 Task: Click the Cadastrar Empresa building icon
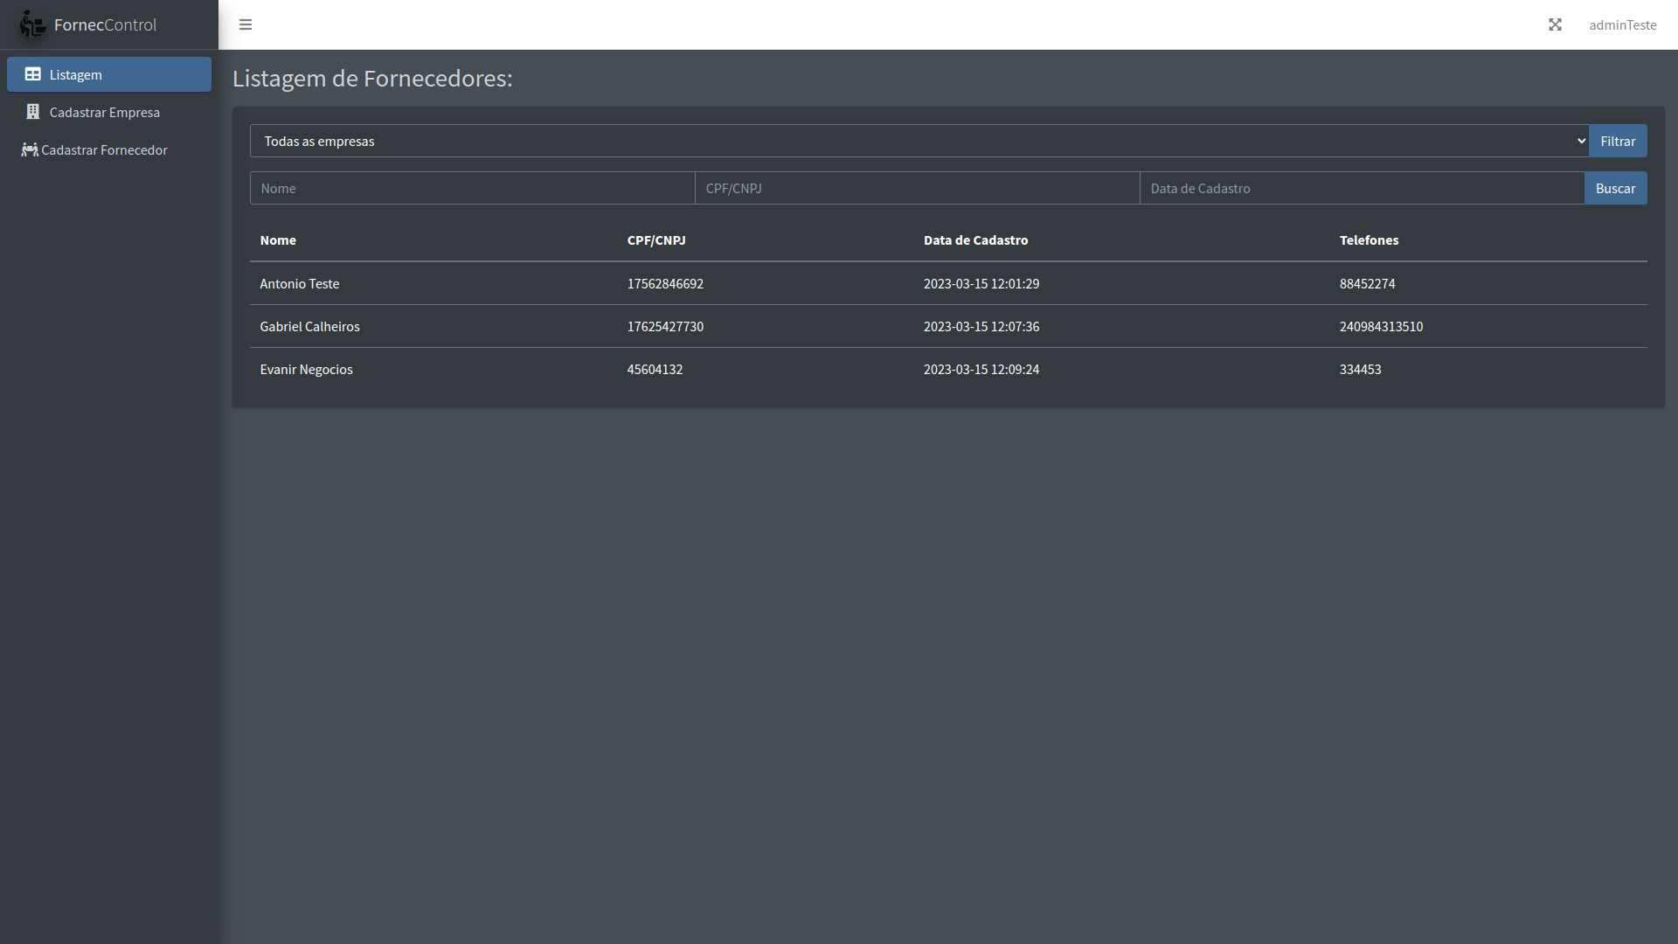click(32, 112)
